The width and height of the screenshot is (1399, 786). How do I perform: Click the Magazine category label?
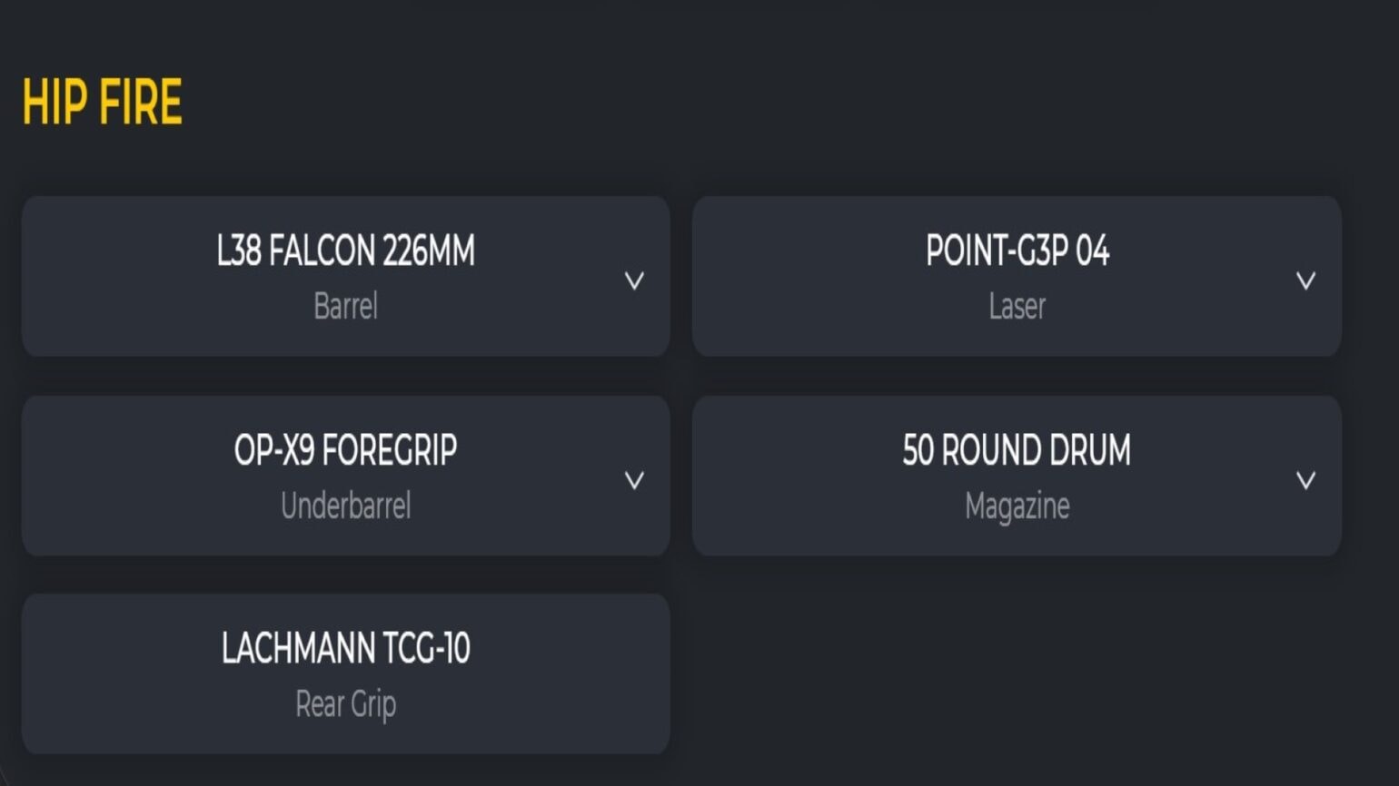(x=1017, y=506)
